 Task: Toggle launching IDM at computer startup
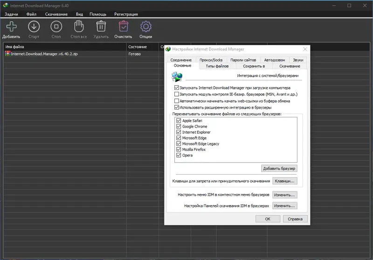[177, 88]
